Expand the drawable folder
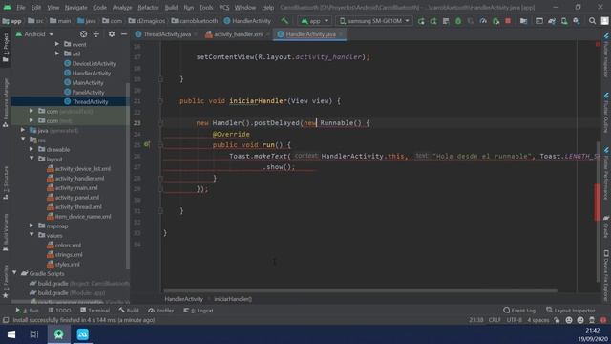 pos(32,149)
